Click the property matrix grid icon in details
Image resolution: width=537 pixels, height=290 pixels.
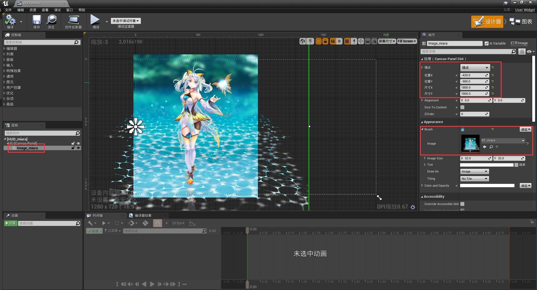coord(522,52)
